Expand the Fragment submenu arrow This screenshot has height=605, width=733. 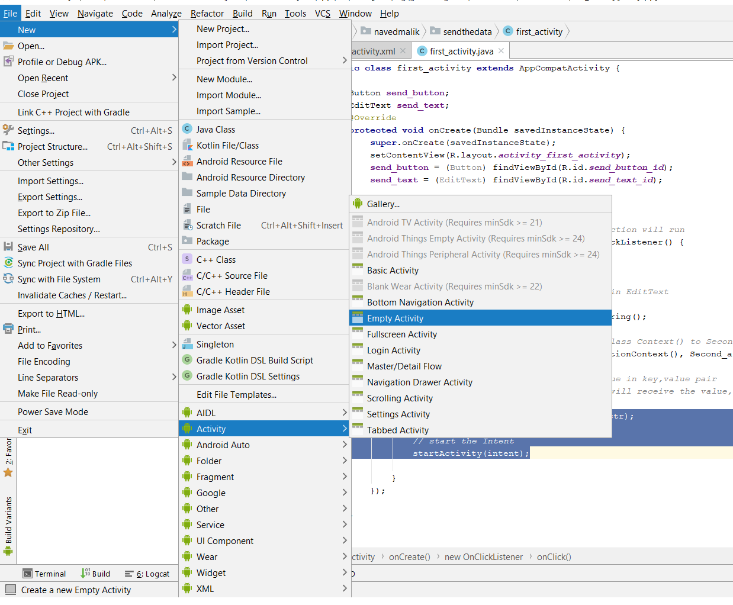click(345, 477)
